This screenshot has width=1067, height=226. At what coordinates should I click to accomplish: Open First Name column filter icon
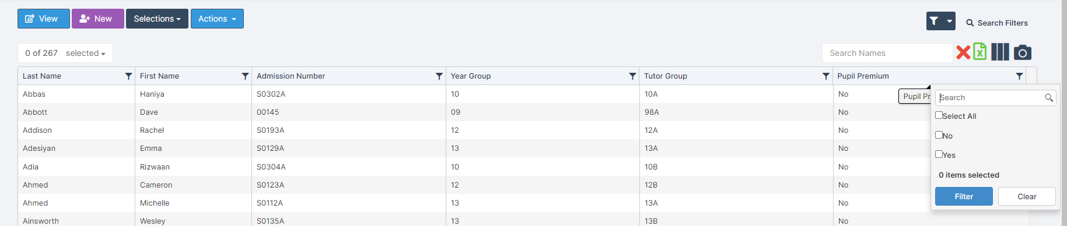point(245,76)
